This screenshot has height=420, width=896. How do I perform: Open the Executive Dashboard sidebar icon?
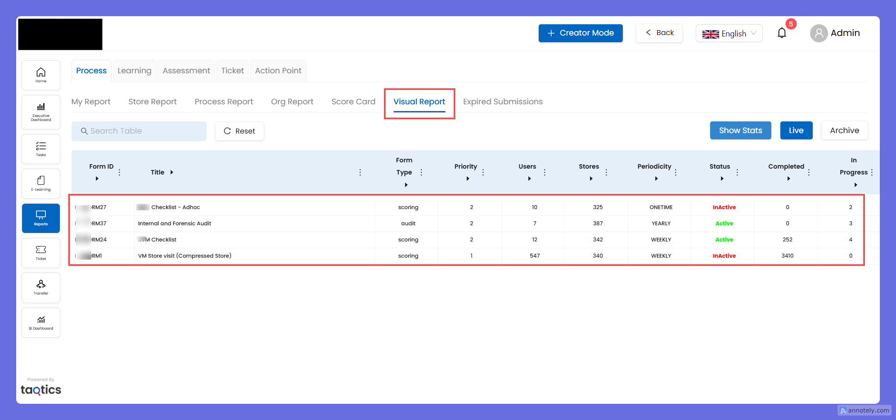(x=41, y=112)
